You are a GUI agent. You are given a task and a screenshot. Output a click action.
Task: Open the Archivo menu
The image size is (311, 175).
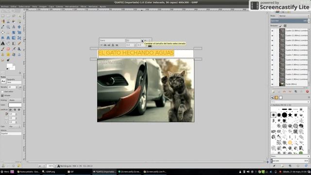pos(5,6)
